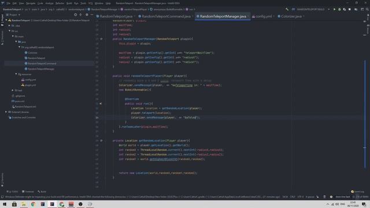
Task: Switch to RandomTeleport.java tab
Action: 116,17
